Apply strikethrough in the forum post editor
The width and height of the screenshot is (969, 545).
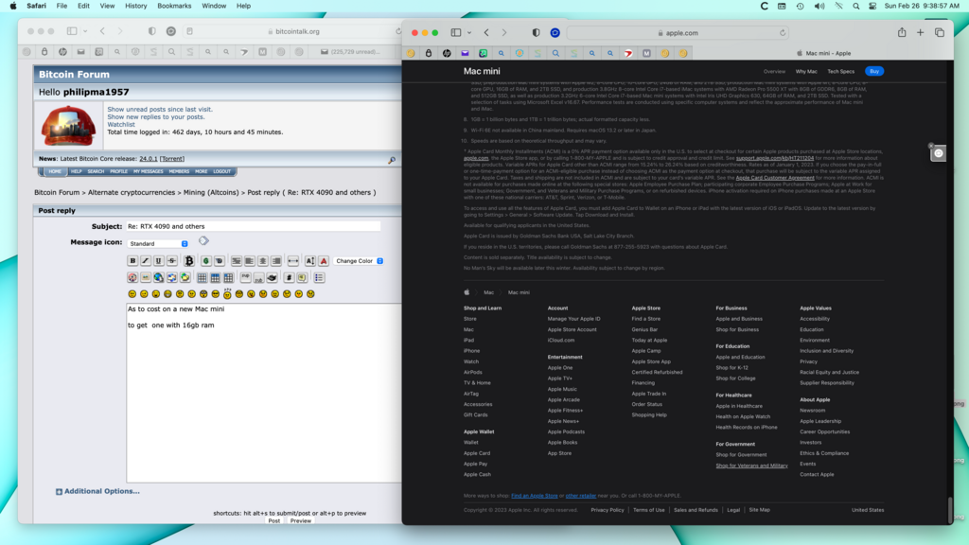172,261
